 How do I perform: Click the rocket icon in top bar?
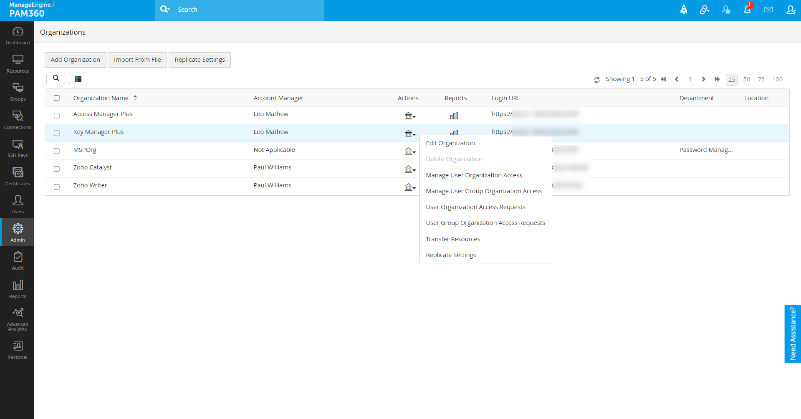tap(684, 10)
